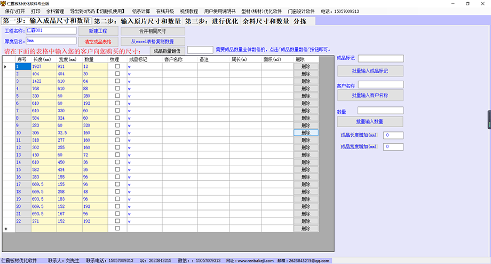Click the 成品数量翻倍 button
491x264 pixels.
[167, 51]
